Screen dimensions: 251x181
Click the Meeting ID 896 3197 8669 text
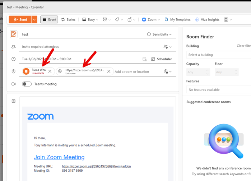72,171
